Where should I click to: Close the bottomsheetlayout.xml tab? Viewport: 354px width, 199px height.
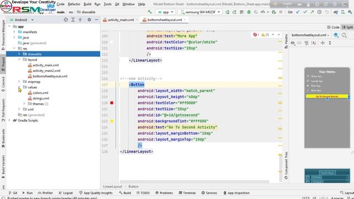point(185,20)
